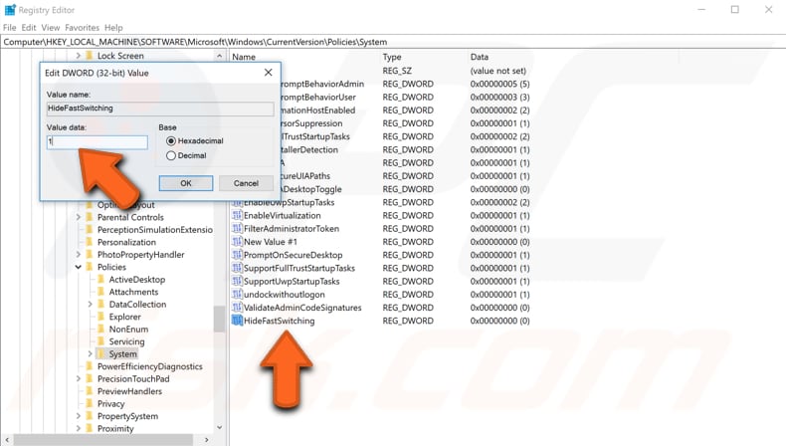Expand the PhotoPropertyHandler key
The width and height of the screenshot is (786, 446).
[x=79, y=254]
